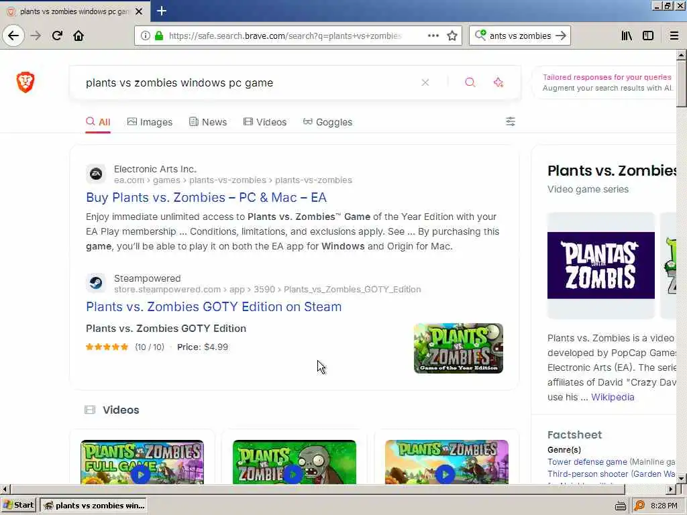Screen dimensions: 687x515
Task: Switch to Images results tab
Action: [150, 122]
